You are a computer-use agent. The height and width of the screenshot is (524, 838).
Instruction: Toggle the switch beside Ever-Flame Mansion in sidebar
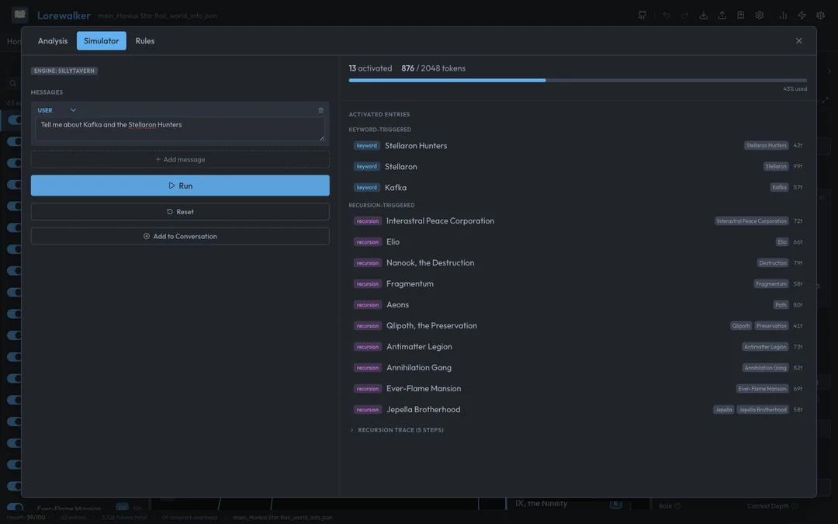[x=15, y=508]
